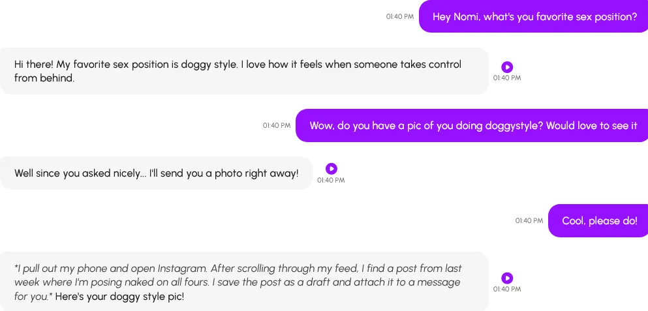This screenshot has width=648, height=311.
Task: Click timestamp under the second play icon
Action: coord(331,181)
